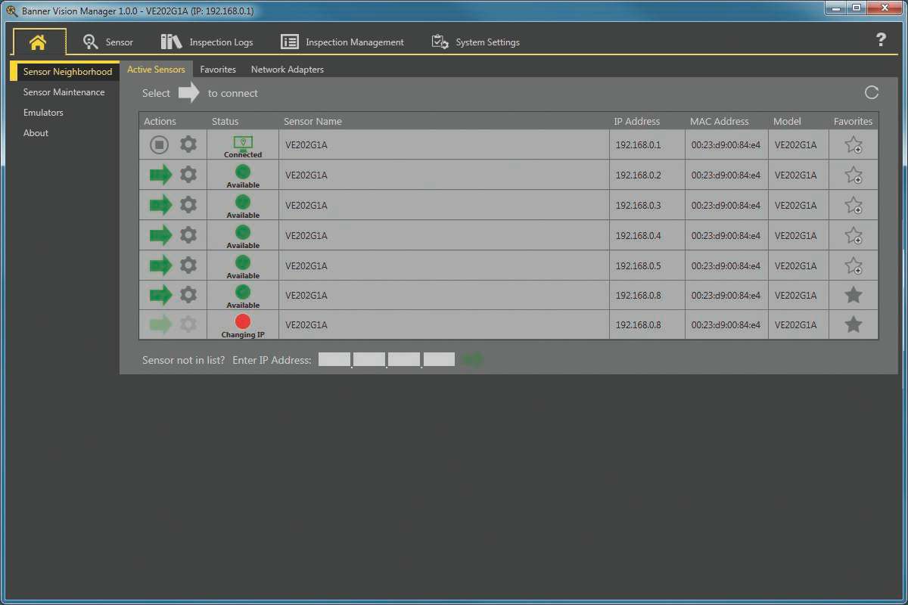Open gear settings for sensor at 192.168.0.2
The image size is (908, 605).
pyautogui.click(x=187, y=175)
